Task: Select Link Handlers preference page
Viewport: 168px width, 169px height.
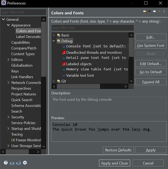Action: point(22,77)
